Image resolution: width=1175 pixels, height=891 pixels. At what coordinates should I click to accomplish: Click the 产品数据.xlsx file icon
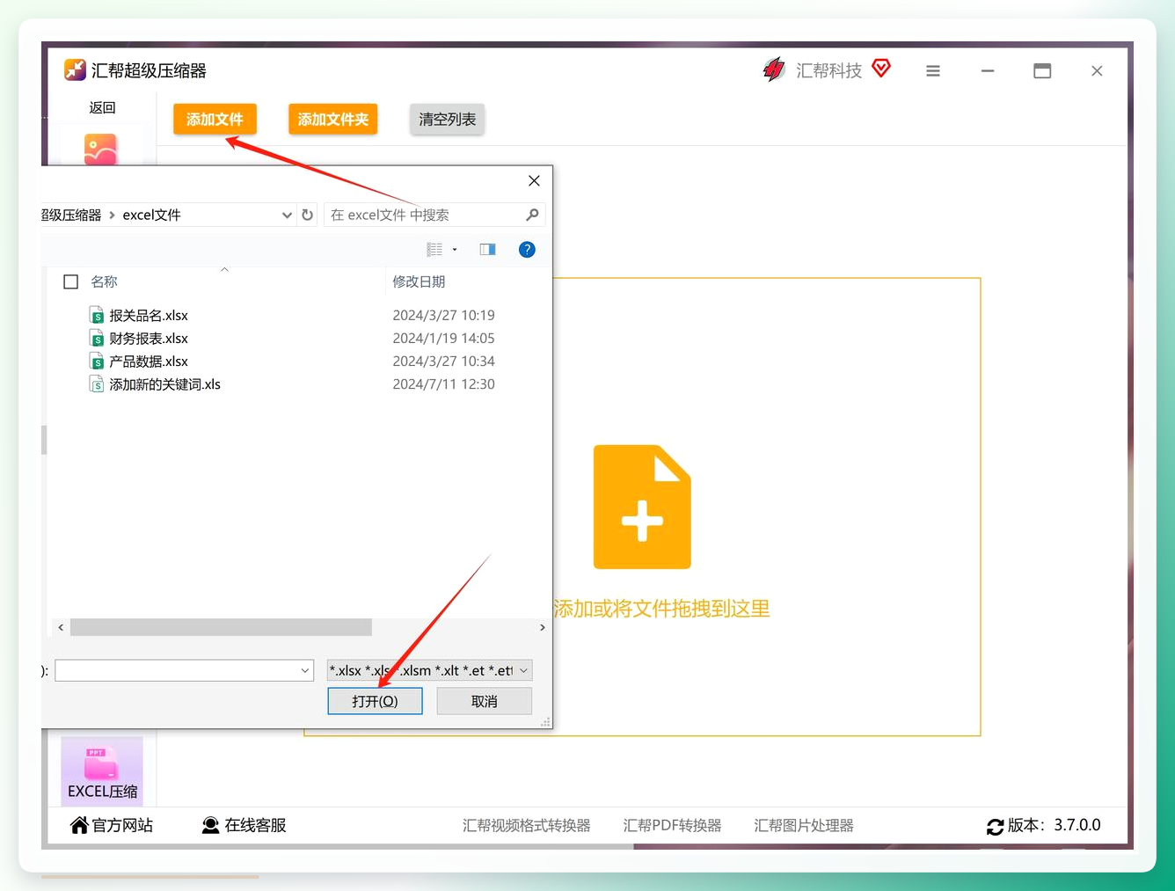pos(97,362)
